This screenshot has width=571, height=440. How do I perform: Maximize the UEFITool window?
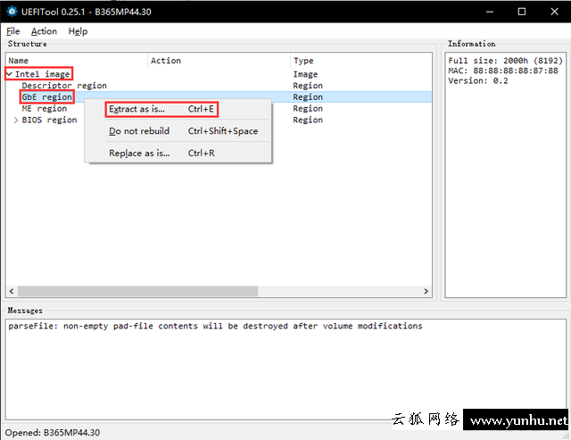[x=522, y=12]
